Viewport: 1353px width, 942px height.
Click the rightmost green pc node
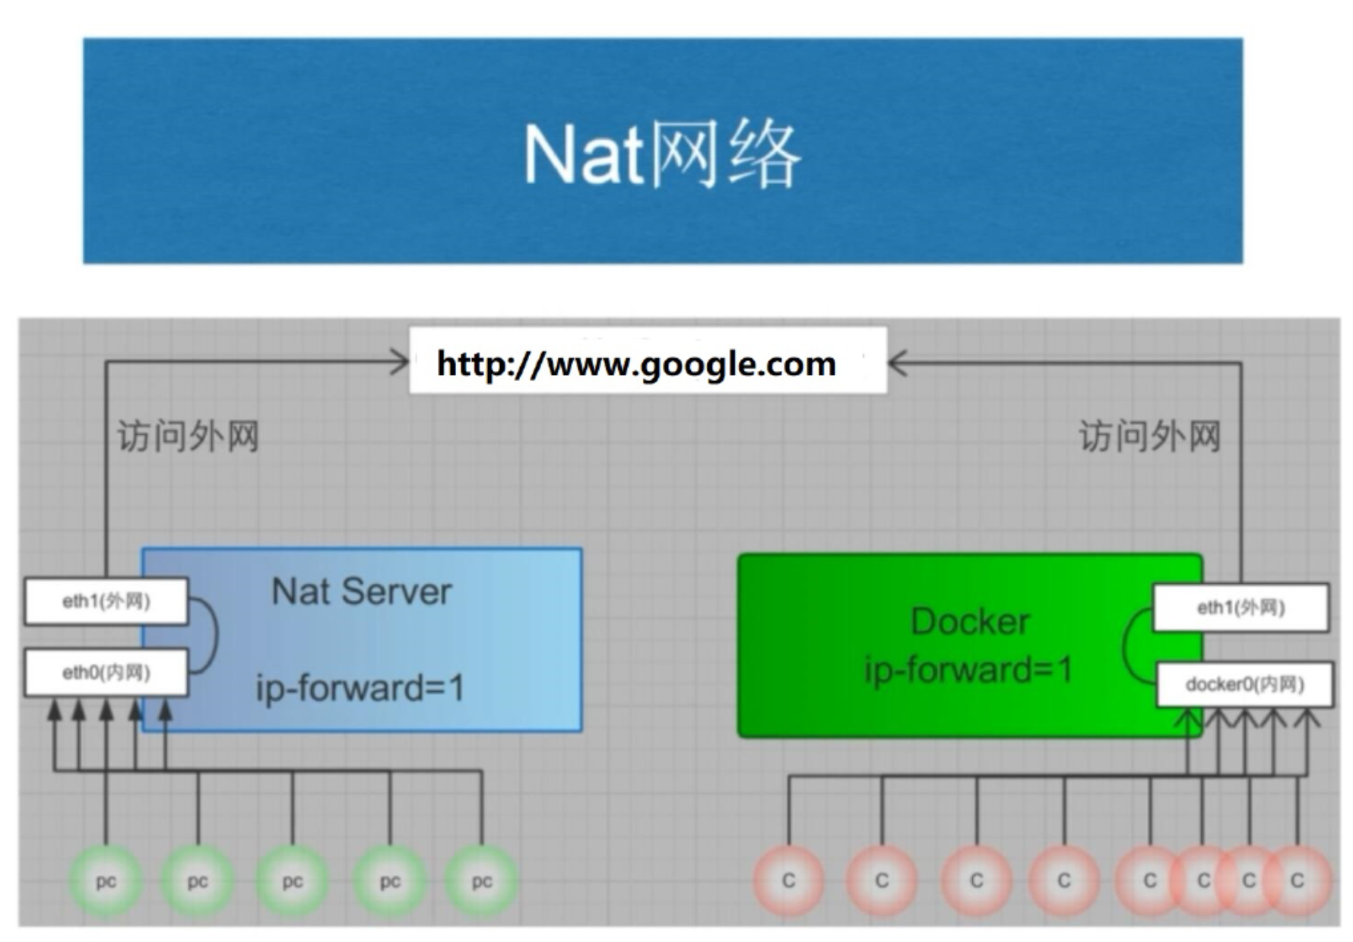click(482, 881)
